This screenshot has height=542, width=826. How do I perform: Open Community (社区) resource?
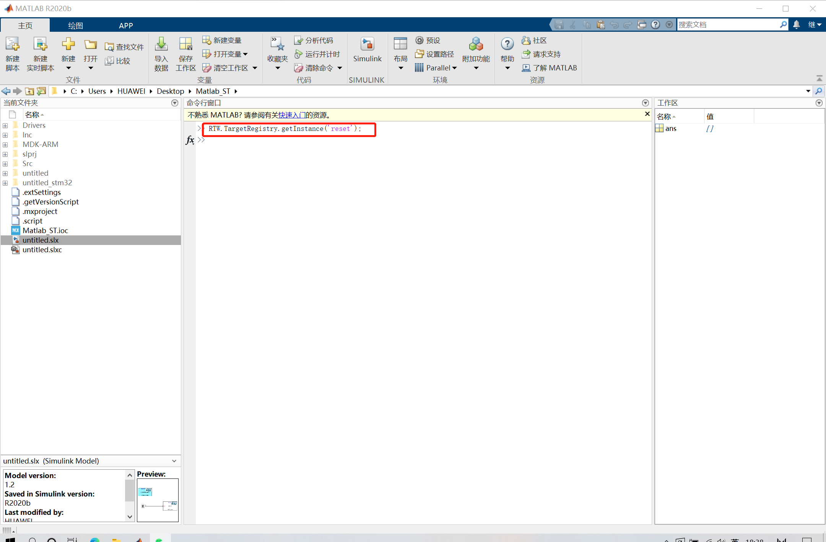[x=534, y=40]
